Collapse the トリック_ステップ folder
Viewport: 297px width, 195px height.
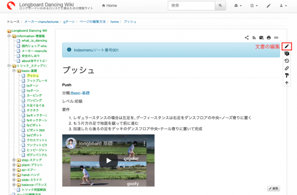tap(9, 66)
